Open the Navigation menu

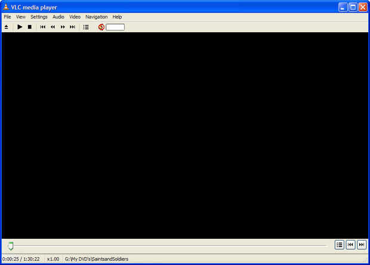pos(97,17)
